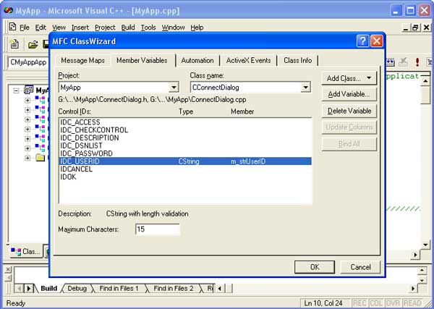The width and height of the screenshot is (434, 309).
Task: Click the Open folder toolbar icon
Action: click(33, 44)
